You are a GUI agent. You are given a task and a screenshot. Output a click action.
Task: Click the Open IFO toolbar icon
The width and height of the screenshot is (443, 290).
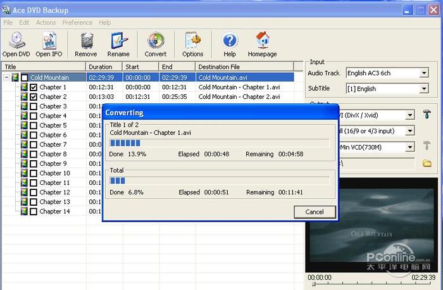[x=49, y=40]
